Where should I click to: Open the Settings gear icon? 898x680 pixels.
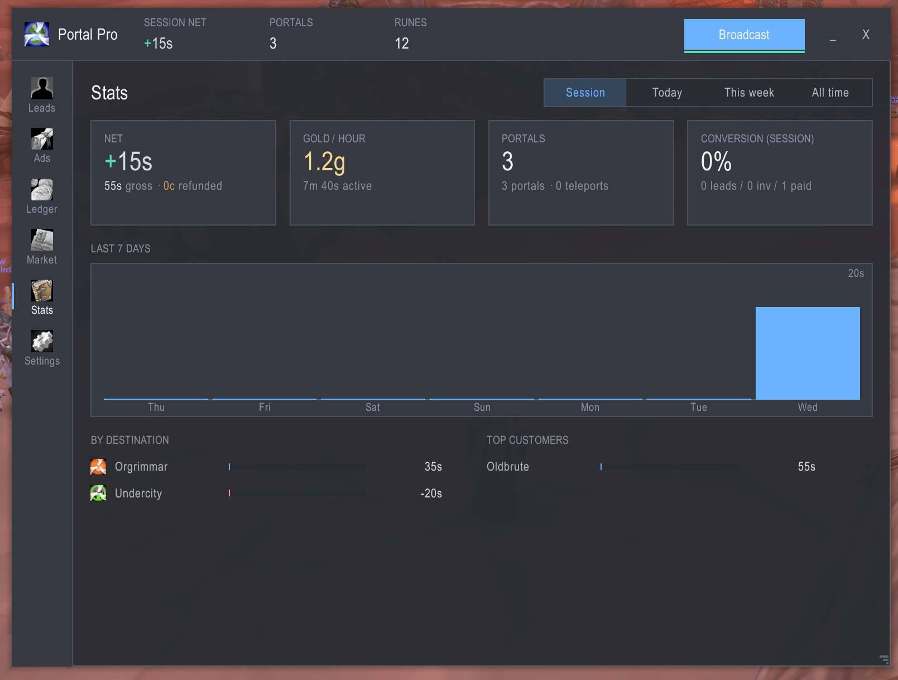coord(42,341)
